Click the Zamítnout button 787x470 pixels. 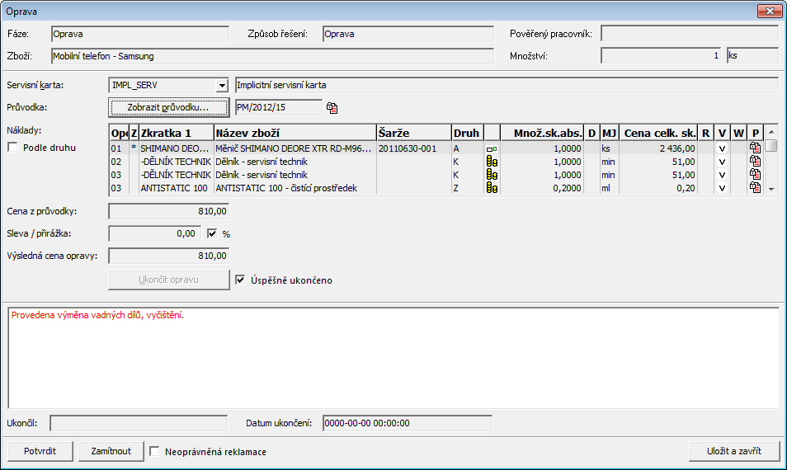(x=111, y=451)
